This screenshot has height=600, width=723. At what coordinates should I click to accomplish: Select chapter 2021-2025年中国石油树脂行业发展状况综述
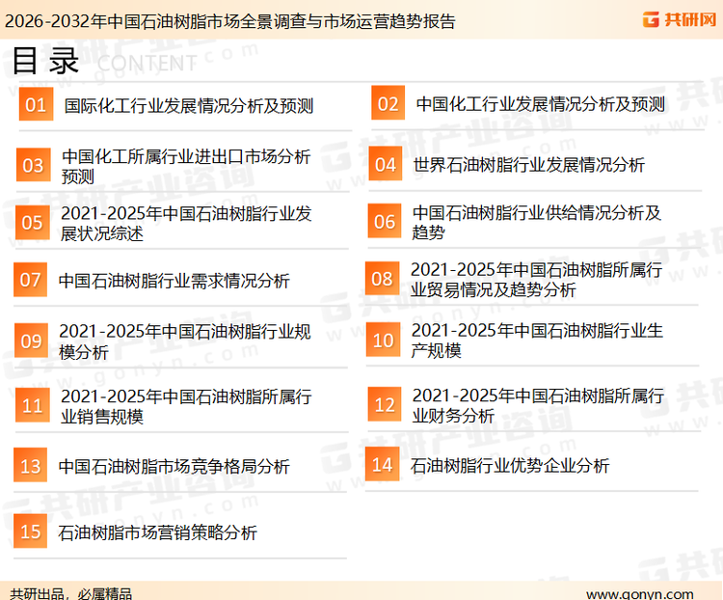click(186, 224)
